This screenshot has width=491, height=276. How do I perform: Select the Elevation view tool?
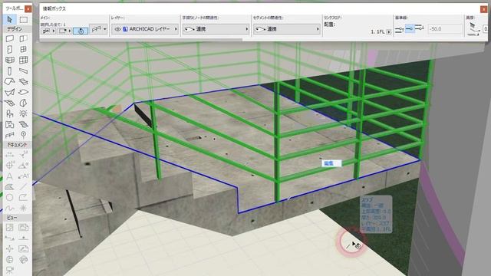point(24,238)
